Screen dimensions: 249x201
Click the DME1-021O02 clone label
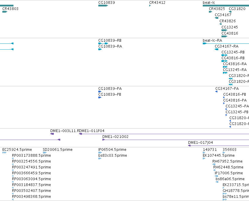tap(115, 137)
